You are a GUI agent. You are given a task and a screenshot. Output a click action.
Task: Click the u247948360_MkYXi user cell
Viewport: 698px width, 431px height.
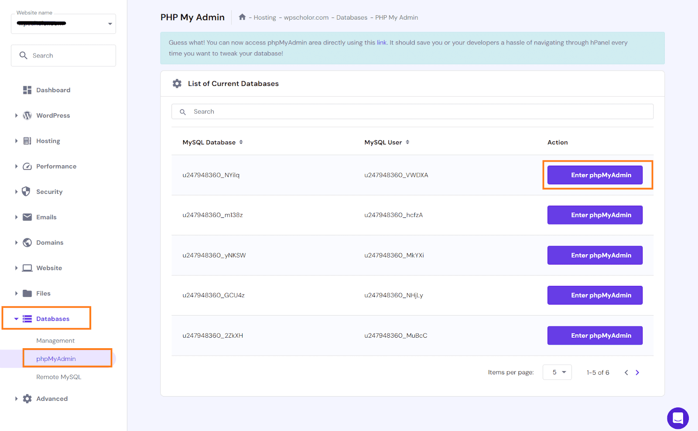[x=394, y=255]
